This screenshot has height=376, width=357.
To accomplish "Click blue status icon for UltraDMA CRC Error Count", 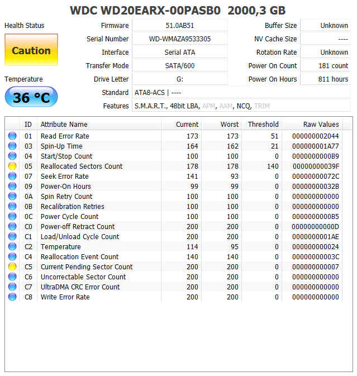I will (x=12, y=287).
